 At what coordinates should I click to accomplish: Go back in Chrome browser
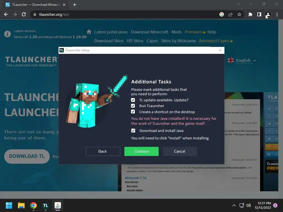point(6,14)
